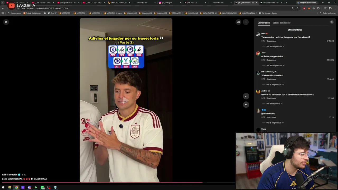Open the 'Todos los favoritos' bookmarks folder
This screenshot has height=190, width=338.
click(x=328, y=13)
